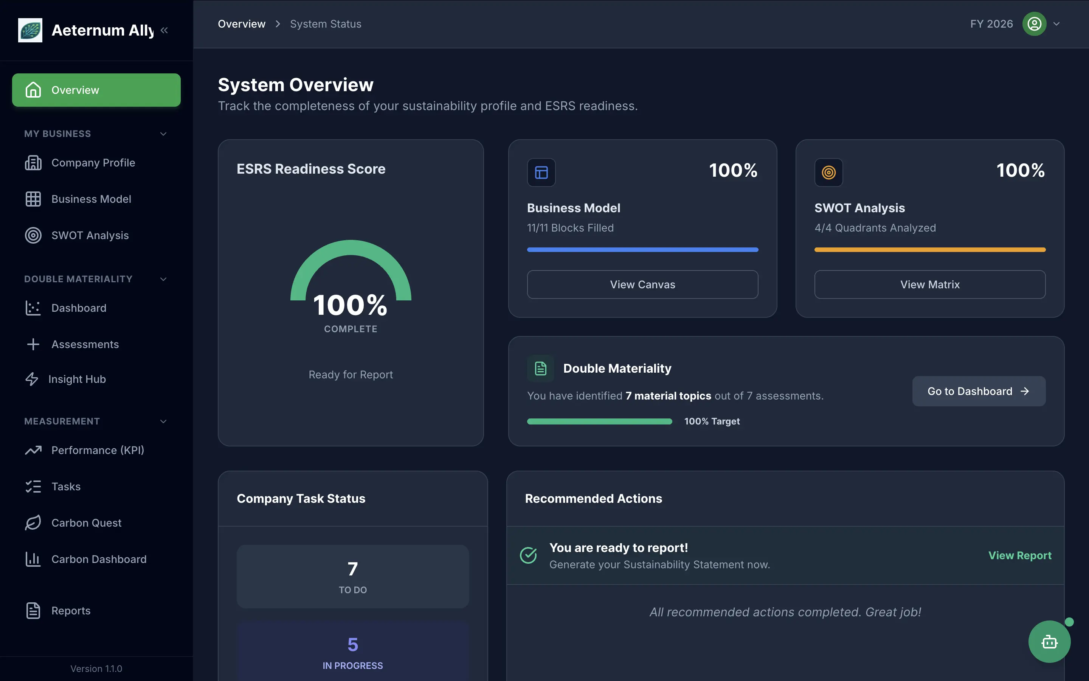Collapse the MY BUSINESS section
The height and width of the screenshot is (681, 1089).
click(x=163, y=134)
